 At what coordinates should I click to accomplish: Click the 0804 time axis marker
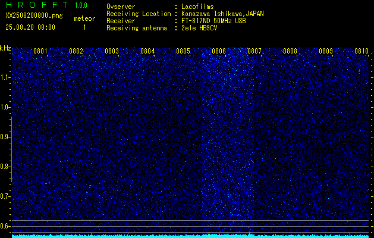click(147, 51)
